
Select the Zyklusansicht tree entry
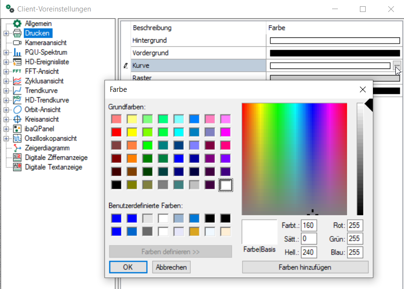coord(44,81)
